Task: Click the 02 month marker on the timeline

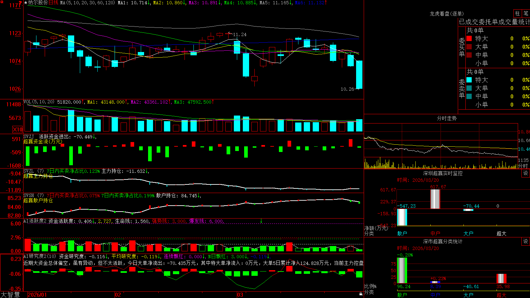Action: (118, 295)
